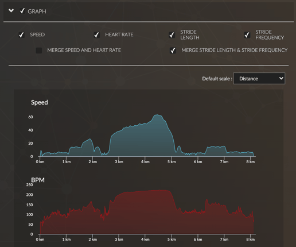Open the Default scale Distance dropdown
The image size is (296, 247).
pos(259,79)
